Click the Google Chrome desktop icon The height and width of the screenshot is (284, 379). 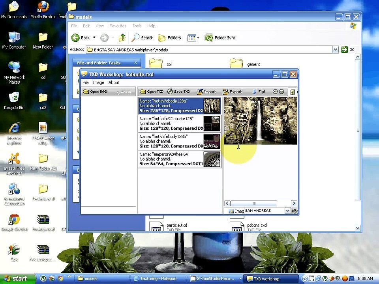(14, 222)
